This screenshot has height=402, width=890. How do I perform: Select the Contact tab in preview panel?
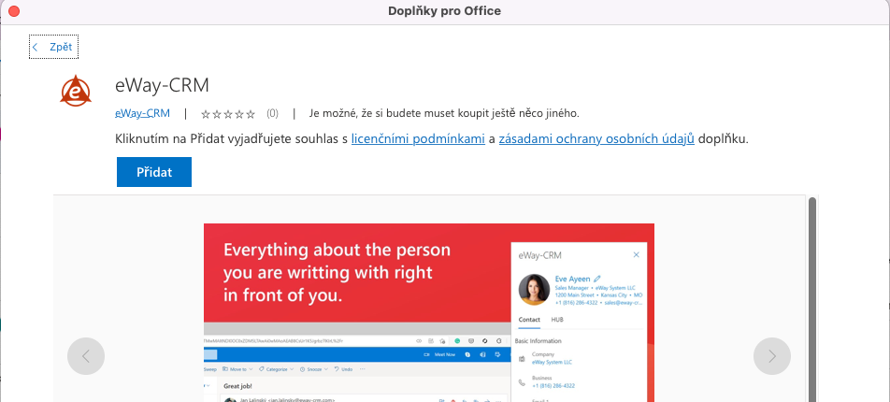[529, 320]
